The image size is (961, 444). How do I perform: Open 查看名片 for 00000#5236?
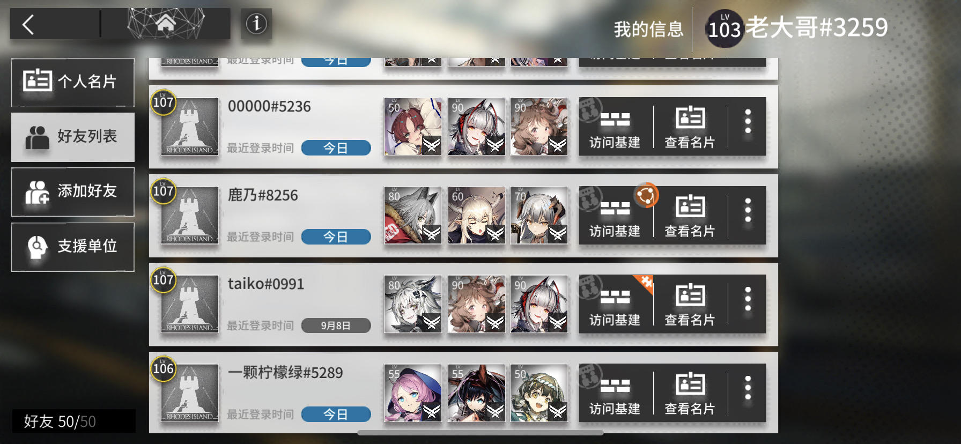click(x=690, y=127)
